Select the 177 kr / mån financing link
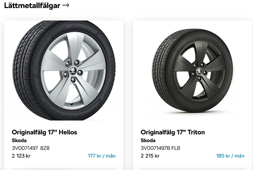The image size is (253, 170). (102, 156)
